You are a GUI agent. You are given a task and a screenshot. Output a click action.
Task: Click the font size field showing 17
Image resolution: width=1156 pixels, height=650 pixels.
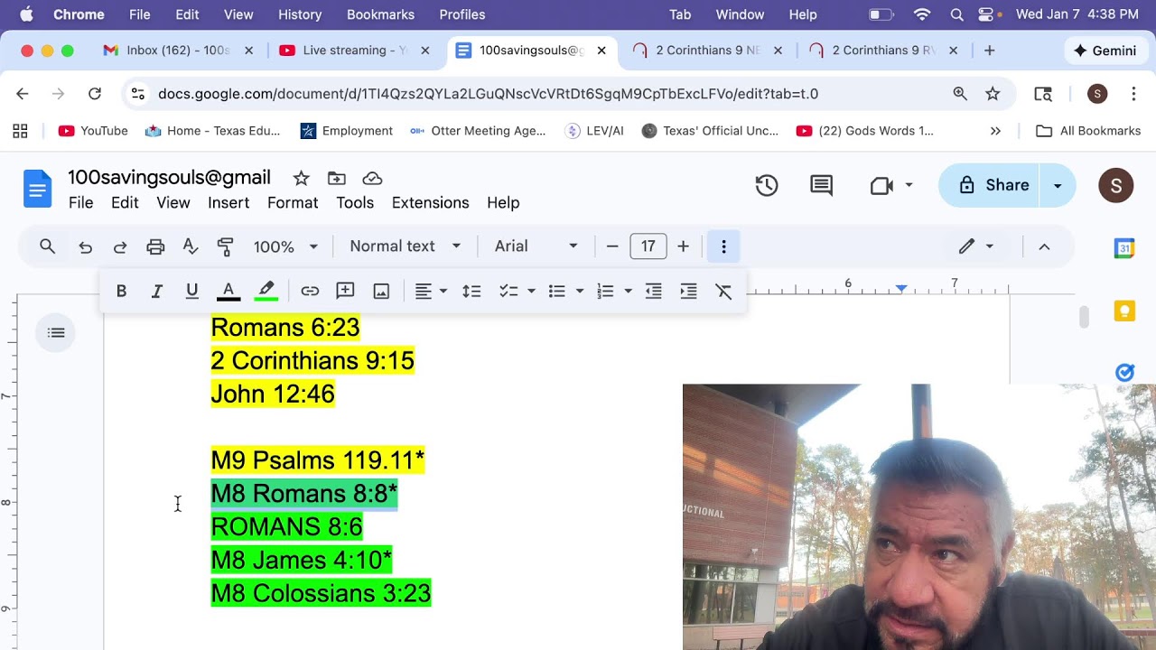pos(648,246)
